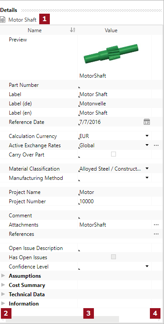Click the horizontal scrollbar thumb

(62, 319)
